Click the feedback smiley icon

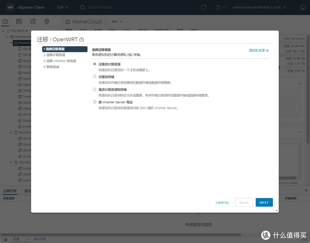click(x=302, y=8)
